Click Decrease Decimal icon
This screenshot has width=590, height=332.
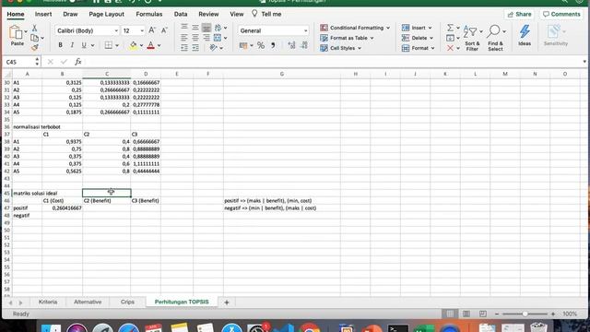point(304,45)
